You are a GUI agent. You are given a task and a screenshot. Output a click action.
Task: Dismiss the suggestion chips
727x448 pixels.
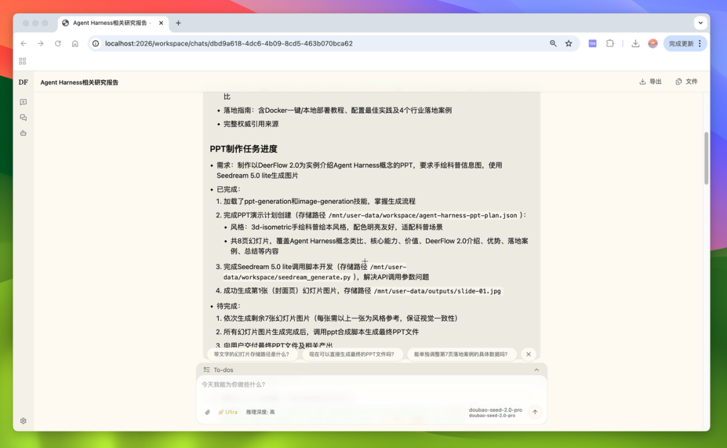[528, 354]
